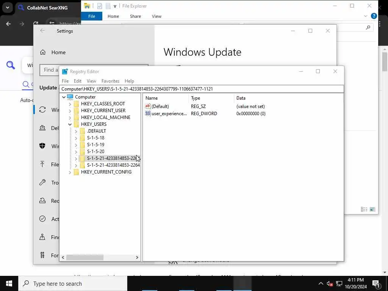This screenshot has height=291, width=388.
Task: Expand HKEY_CLASSES_ROOT node
Action: point(70,104)
